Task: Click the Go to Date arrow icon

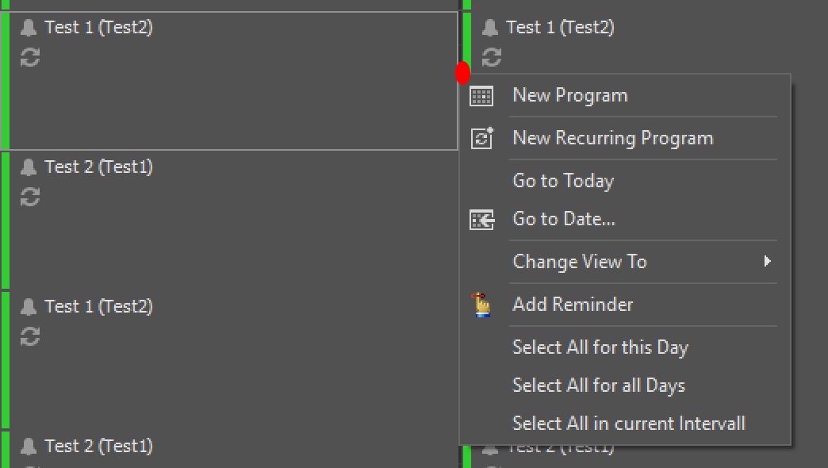Action: coord(481,220)
